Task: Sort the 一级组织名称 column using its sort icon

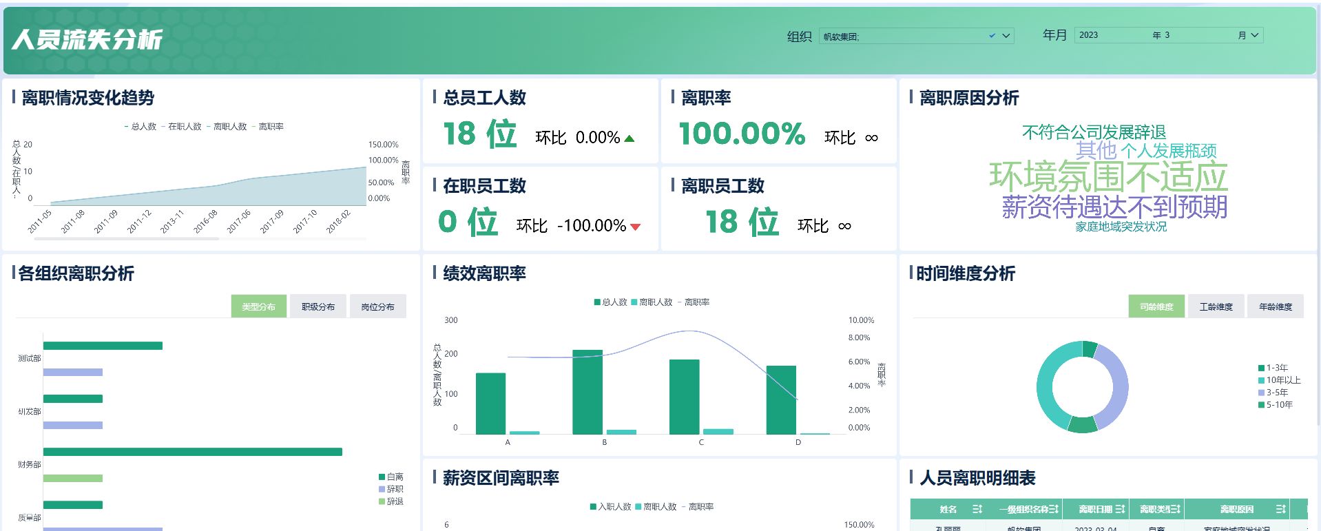Action: point(1054,509)
